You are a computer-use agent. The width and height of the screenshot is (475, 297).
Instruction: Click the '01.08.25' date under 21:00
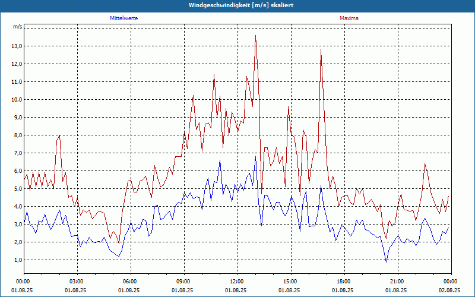(396, 290)
